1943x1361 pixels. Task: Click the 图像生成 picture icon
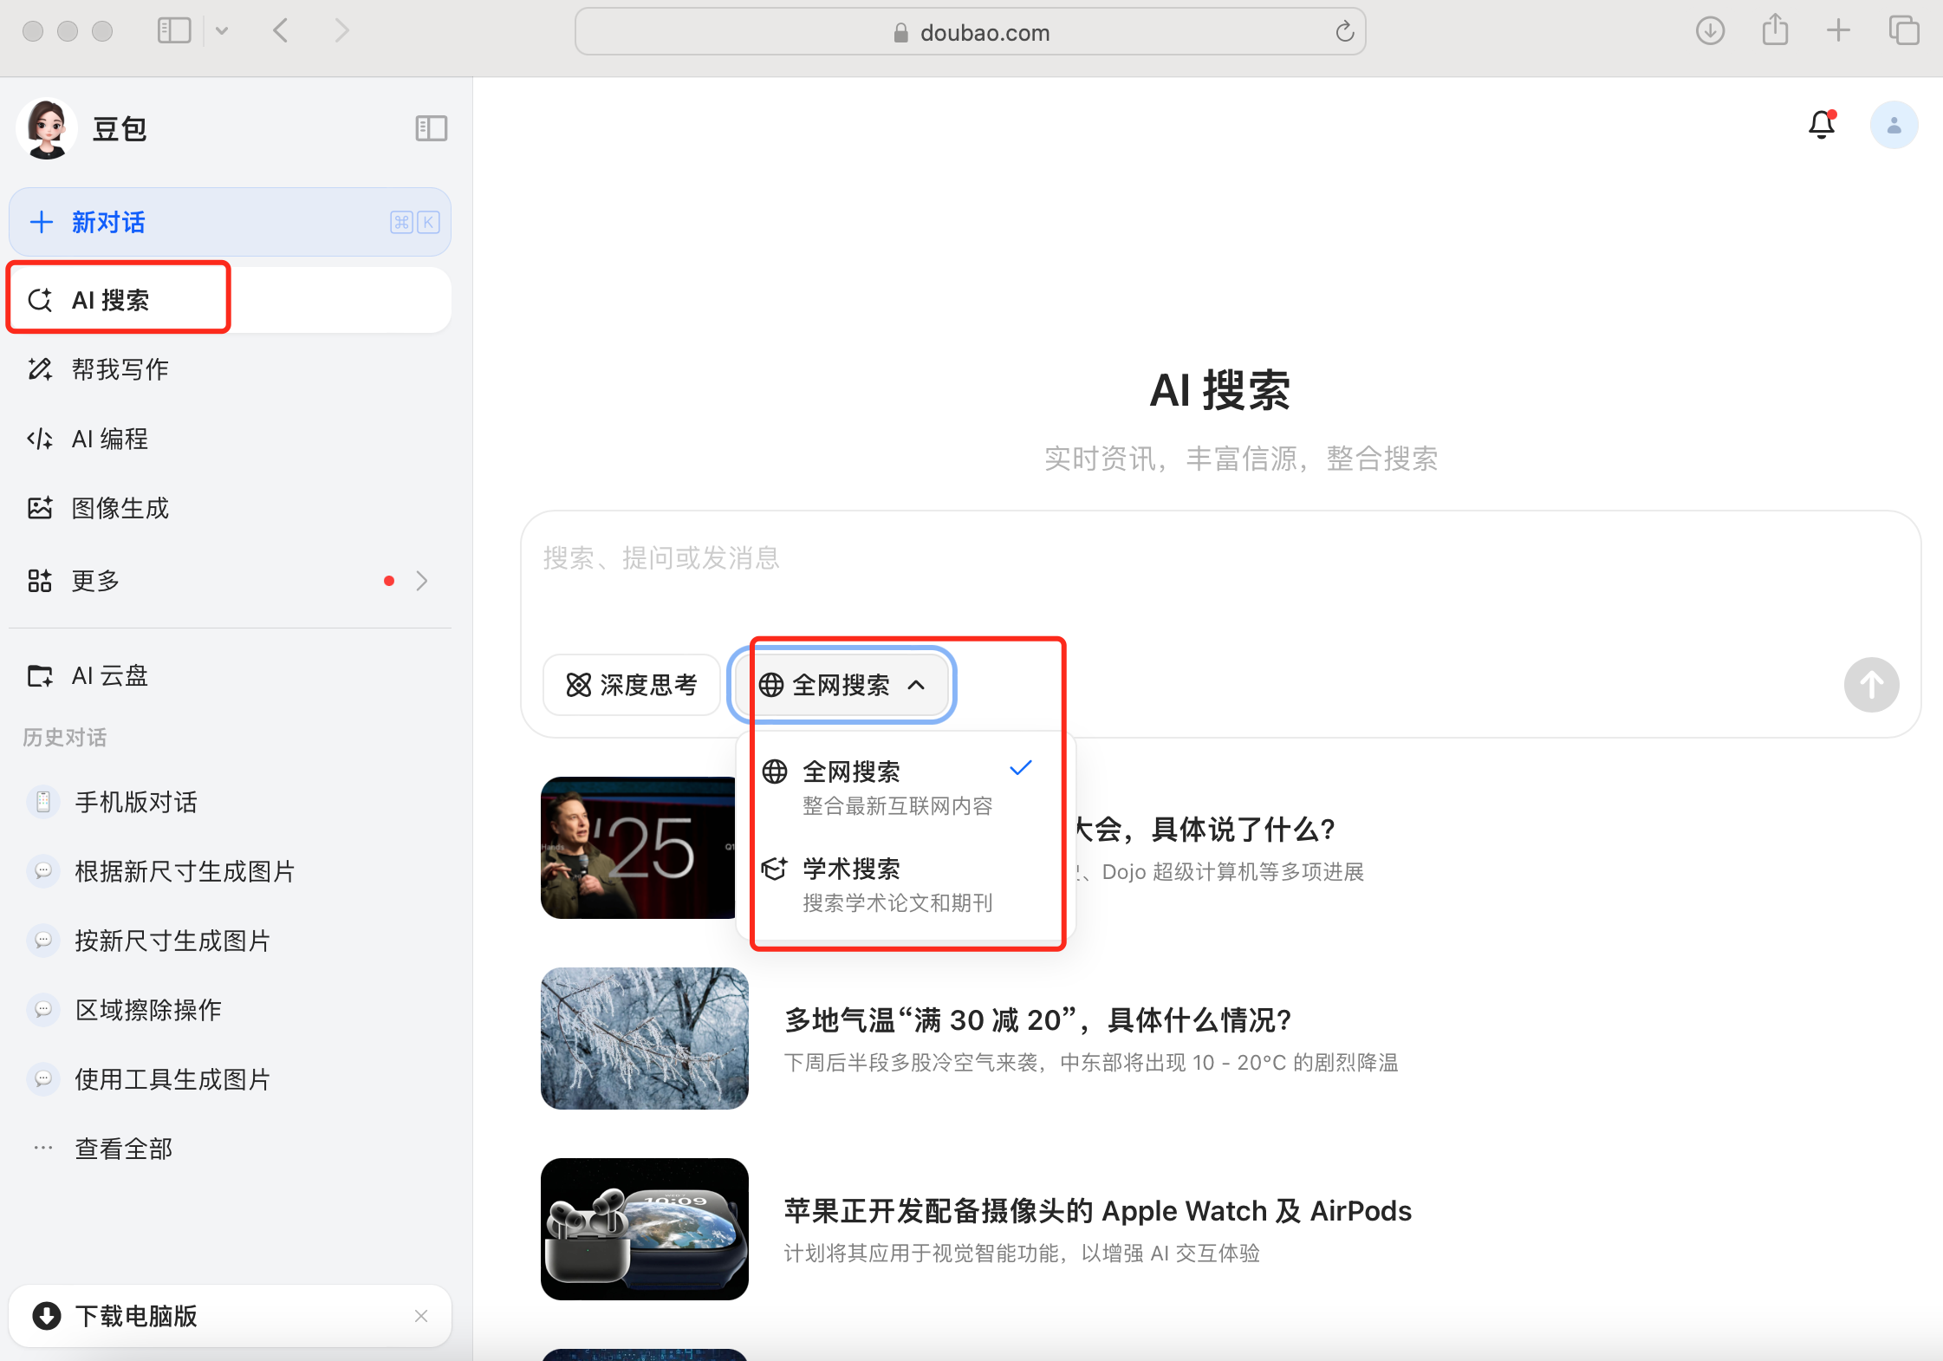(41, 508)
